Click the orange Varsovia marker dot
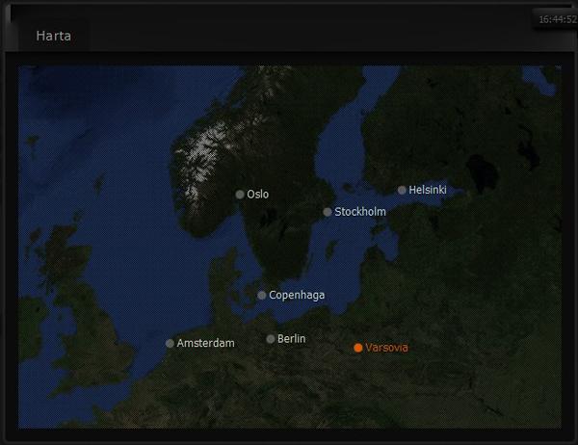Image resolution: width=578 pixels, height=445 pixels. [x=358, y=348]
